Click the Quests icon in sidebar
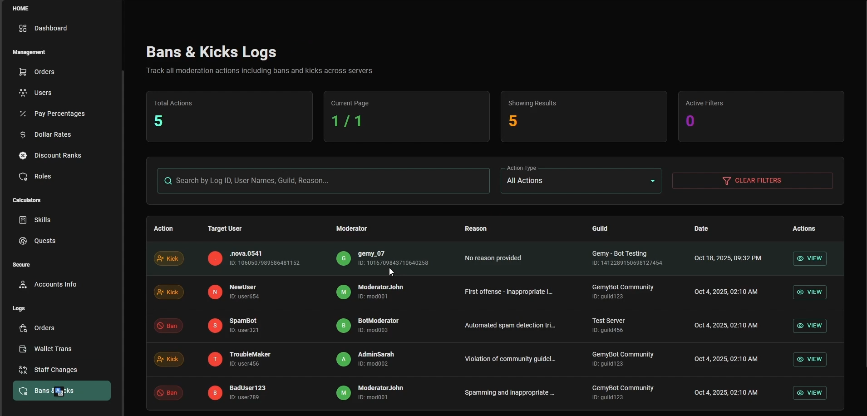 tap(23, 241)
